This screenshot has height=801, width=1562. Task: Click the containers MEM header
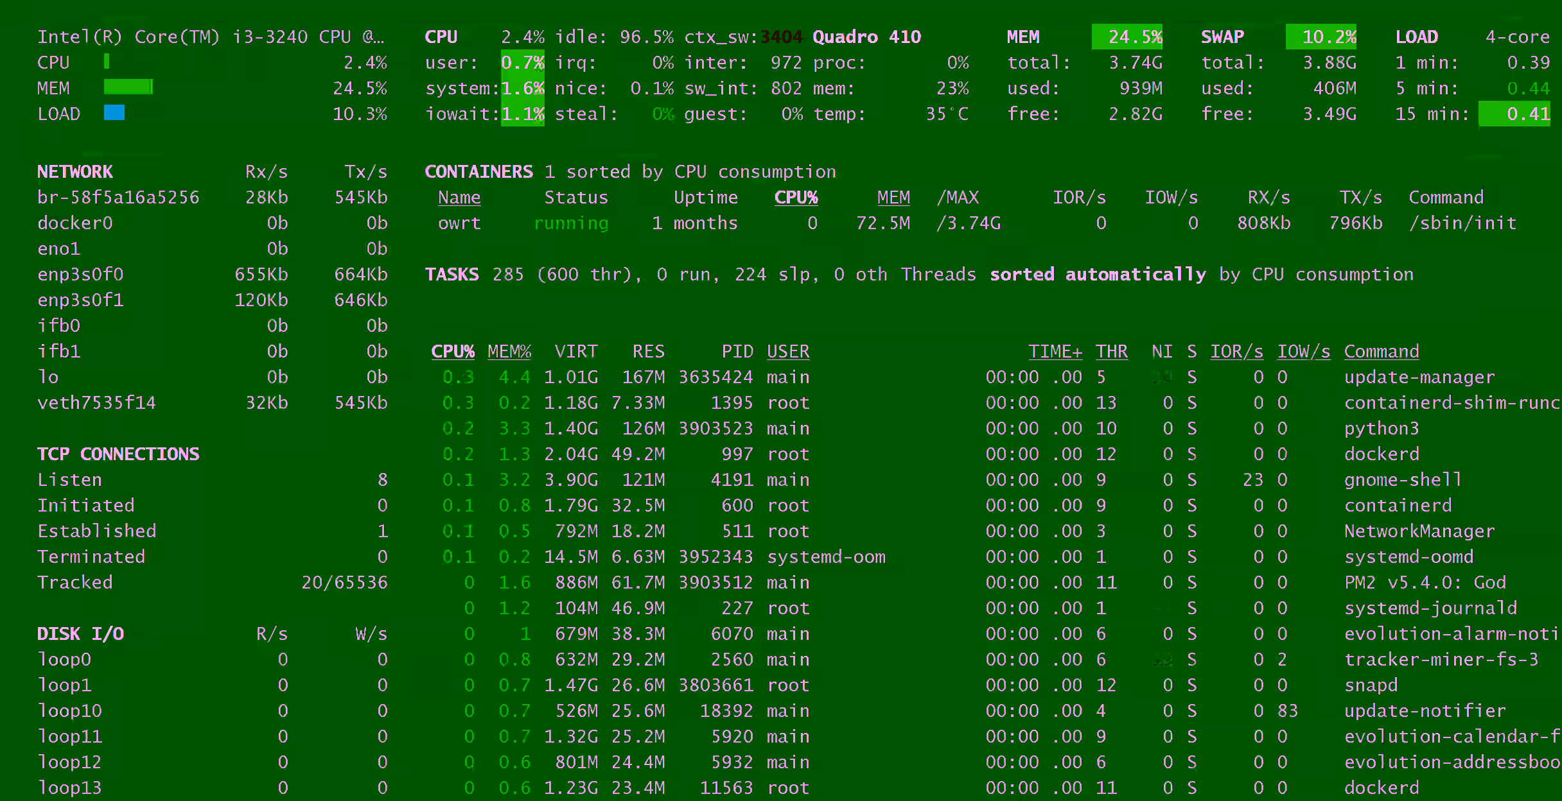point(893,198)
